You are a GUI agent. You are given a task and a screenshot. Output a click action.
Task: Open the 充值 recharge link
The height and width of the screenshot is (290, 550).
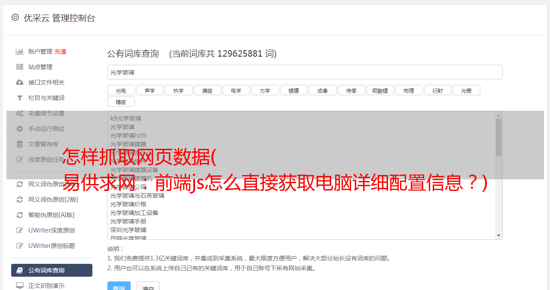pos(60,51)
